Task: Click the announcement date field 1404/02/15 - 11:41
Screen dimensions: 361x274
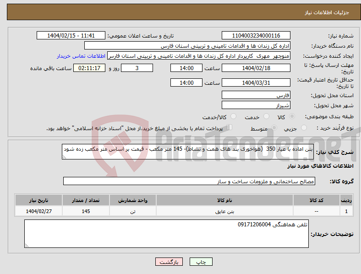Action: [x=71, y=36]
